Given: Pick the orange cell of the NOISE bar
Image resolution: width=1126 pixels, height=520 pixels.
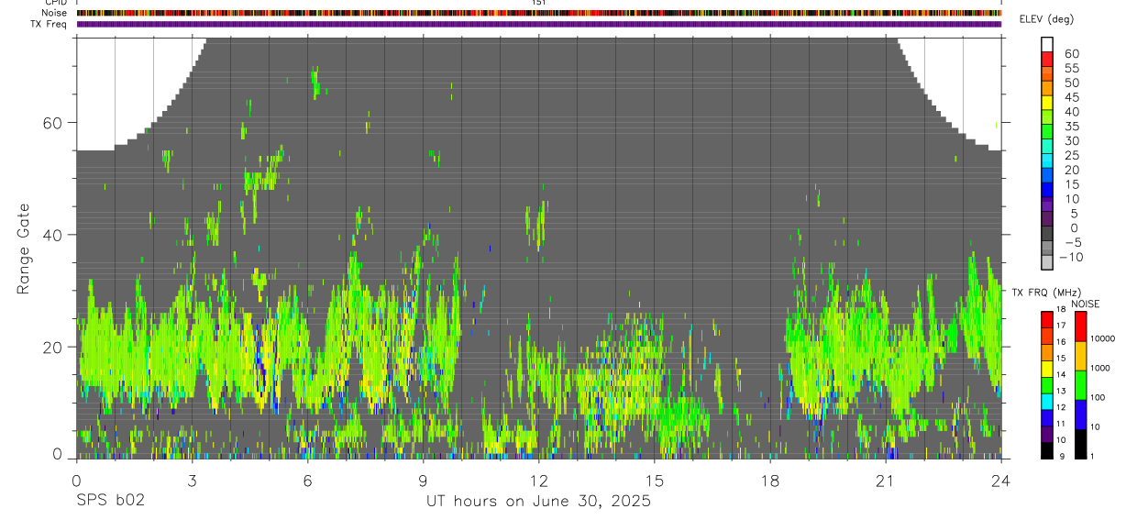Looking at the screenshot, I should (x=1080, y=356).
